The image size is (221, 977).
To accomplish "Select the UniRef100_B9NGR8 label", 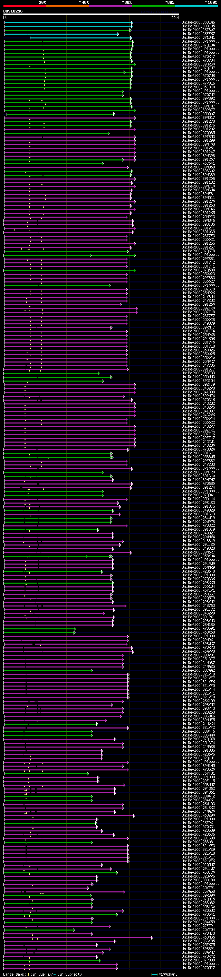I will pyautogui.click(x=198, y=156).
